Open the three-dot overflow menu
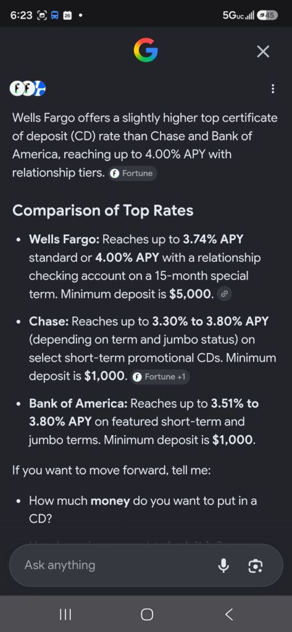 click(273, 89)
